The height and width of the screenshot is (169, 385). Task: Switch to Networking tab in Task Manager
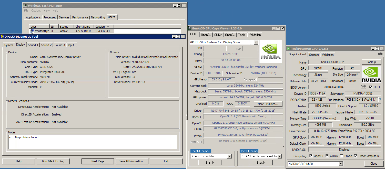(98, 17)
